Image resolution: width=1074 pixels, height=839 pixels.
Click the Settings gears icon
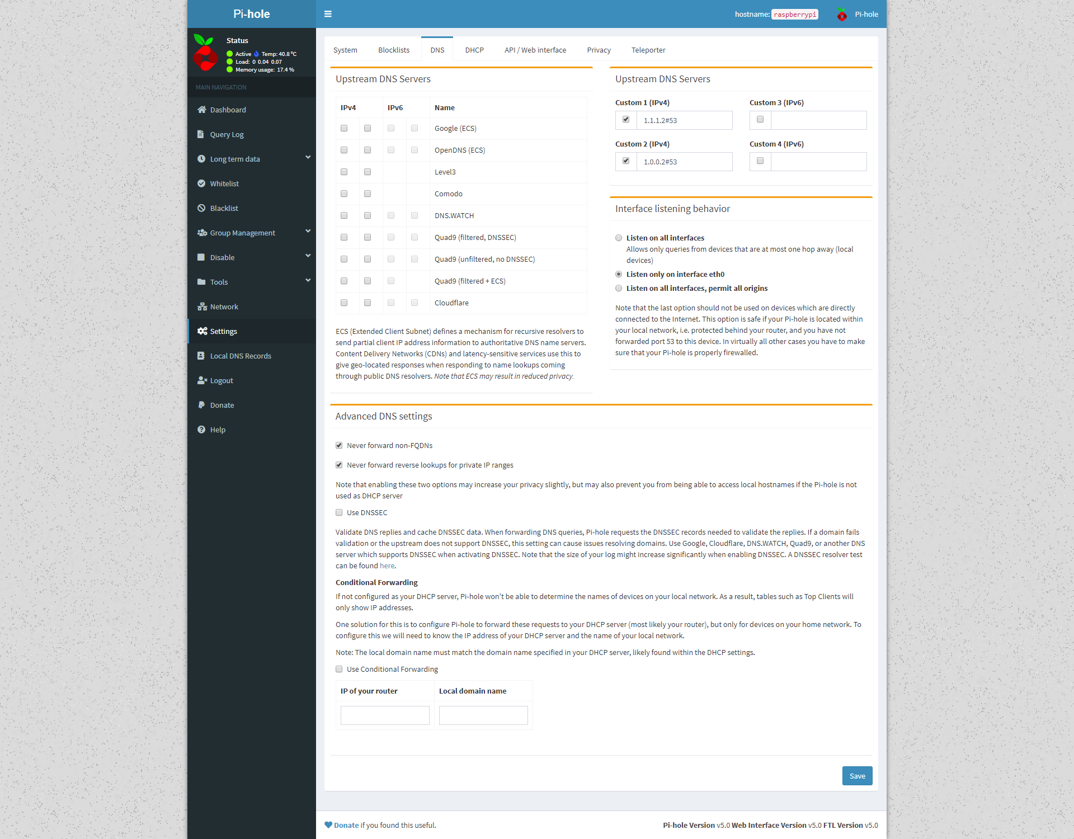click(202, 331)
